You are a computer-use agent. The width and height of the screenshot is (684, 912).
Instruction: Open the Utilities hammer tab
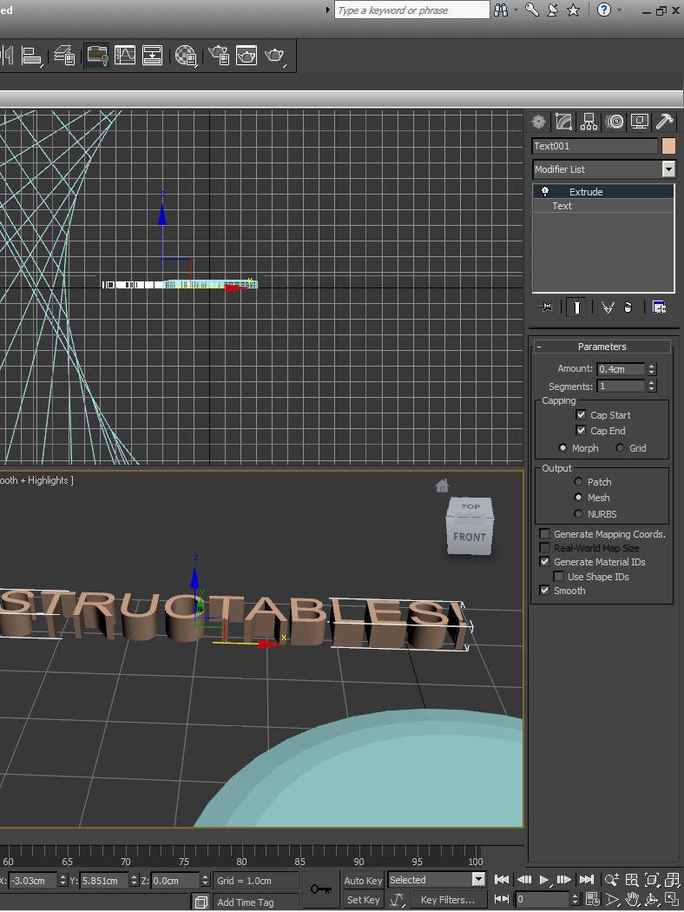(x=664, y=122)
